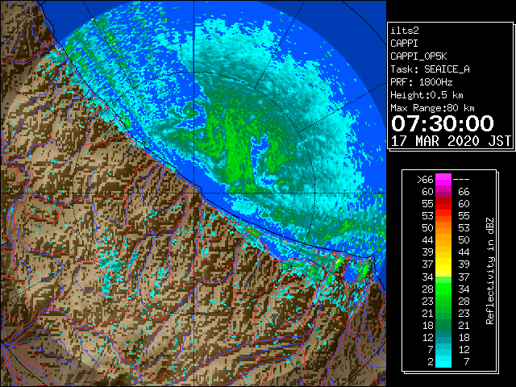
Task: Click the '17 MAR 2020 JST' date
Action: pyautogui.click(x=451, y=141)
